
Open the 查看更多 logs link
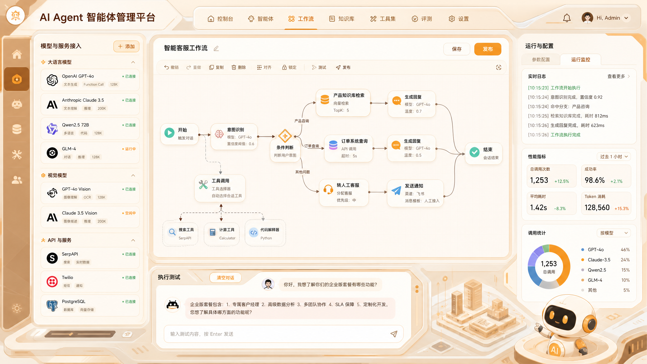coord(618,76)
